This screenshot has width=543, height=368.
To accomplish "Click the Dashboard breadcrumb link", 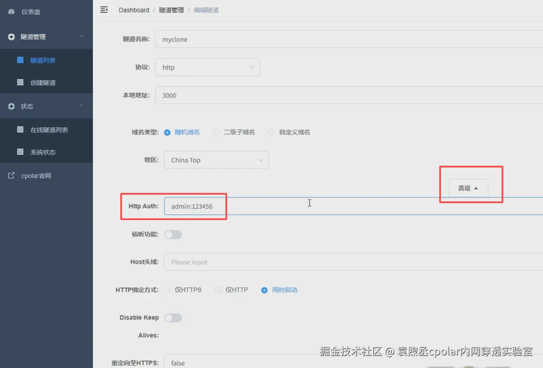I will pyautogui.click(x=134, y=10).
